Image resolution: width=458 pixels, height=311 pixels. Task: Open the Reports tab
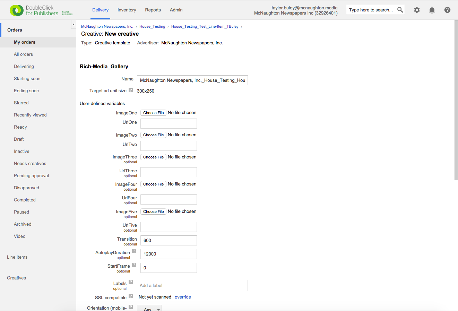tap(153, 10)
